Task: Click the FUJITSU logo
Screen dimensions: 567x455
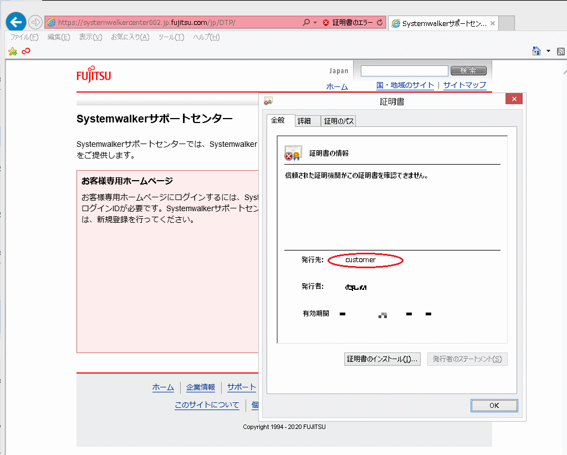Action: (94, 75)
